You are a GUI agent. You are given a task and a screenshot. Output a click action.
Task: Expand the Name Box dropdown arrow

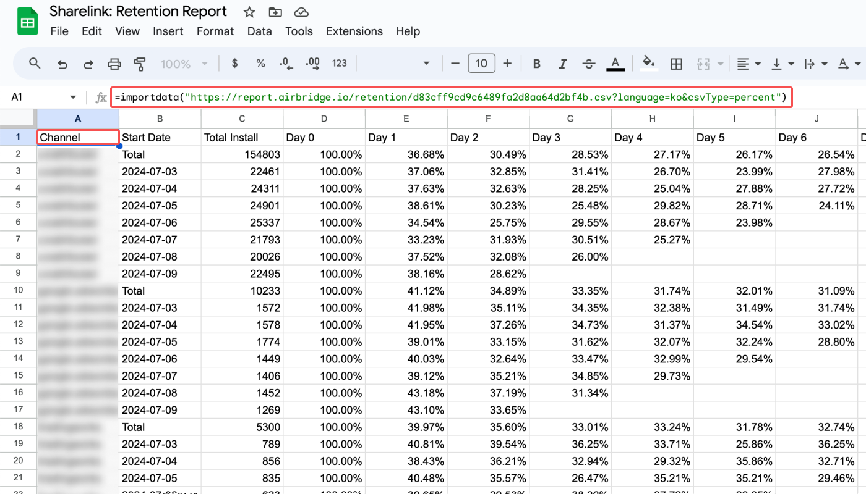click(73, 97)
